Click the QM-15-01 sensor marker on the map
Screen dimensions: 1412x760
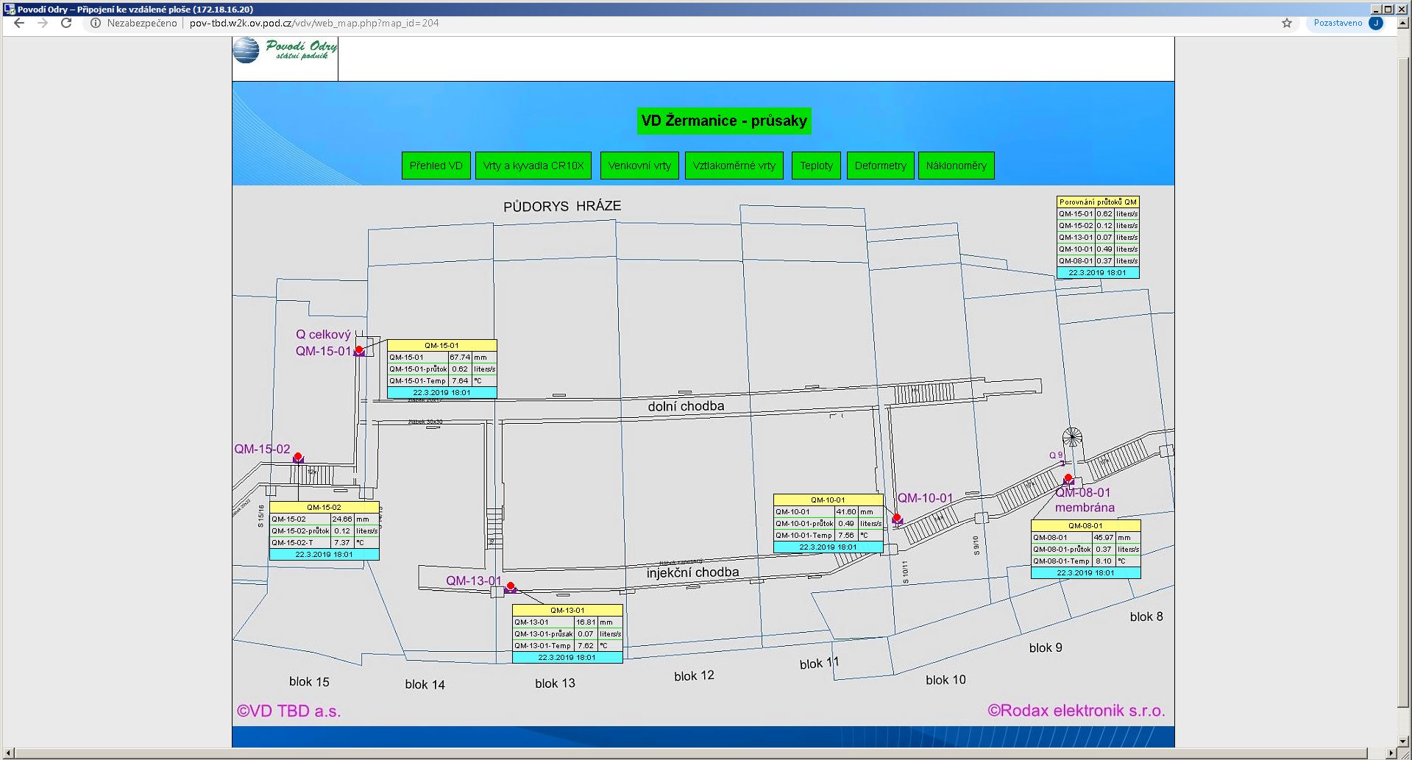(x=359, y=351)
